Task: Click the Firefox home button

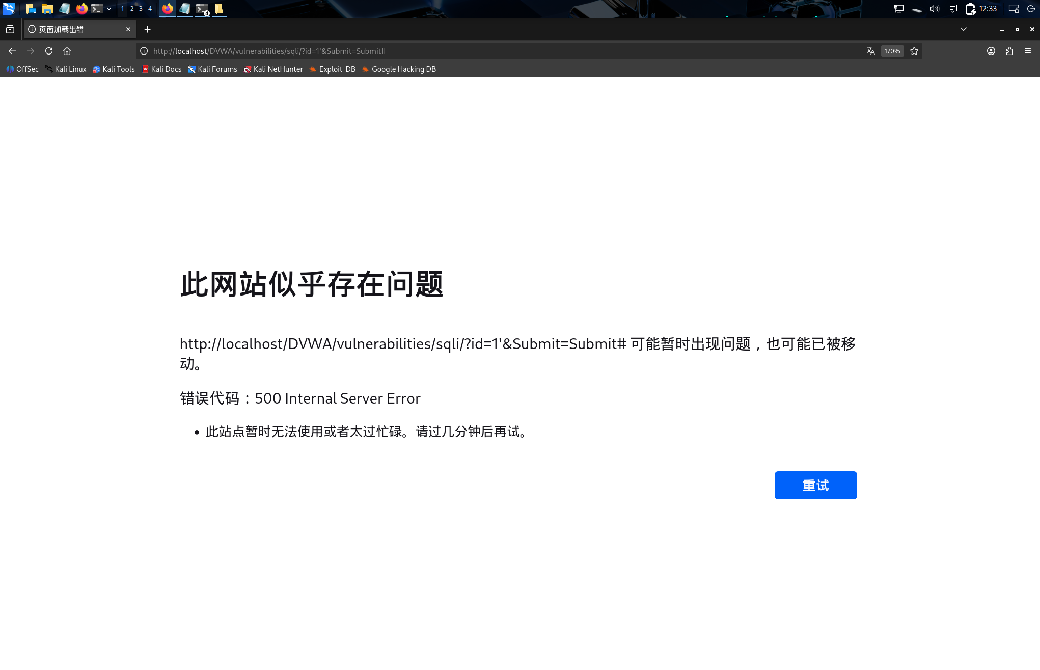Action: [x=67, y=51]
